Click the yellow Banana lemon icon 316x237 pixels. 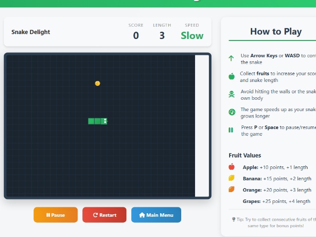[232, 178]
